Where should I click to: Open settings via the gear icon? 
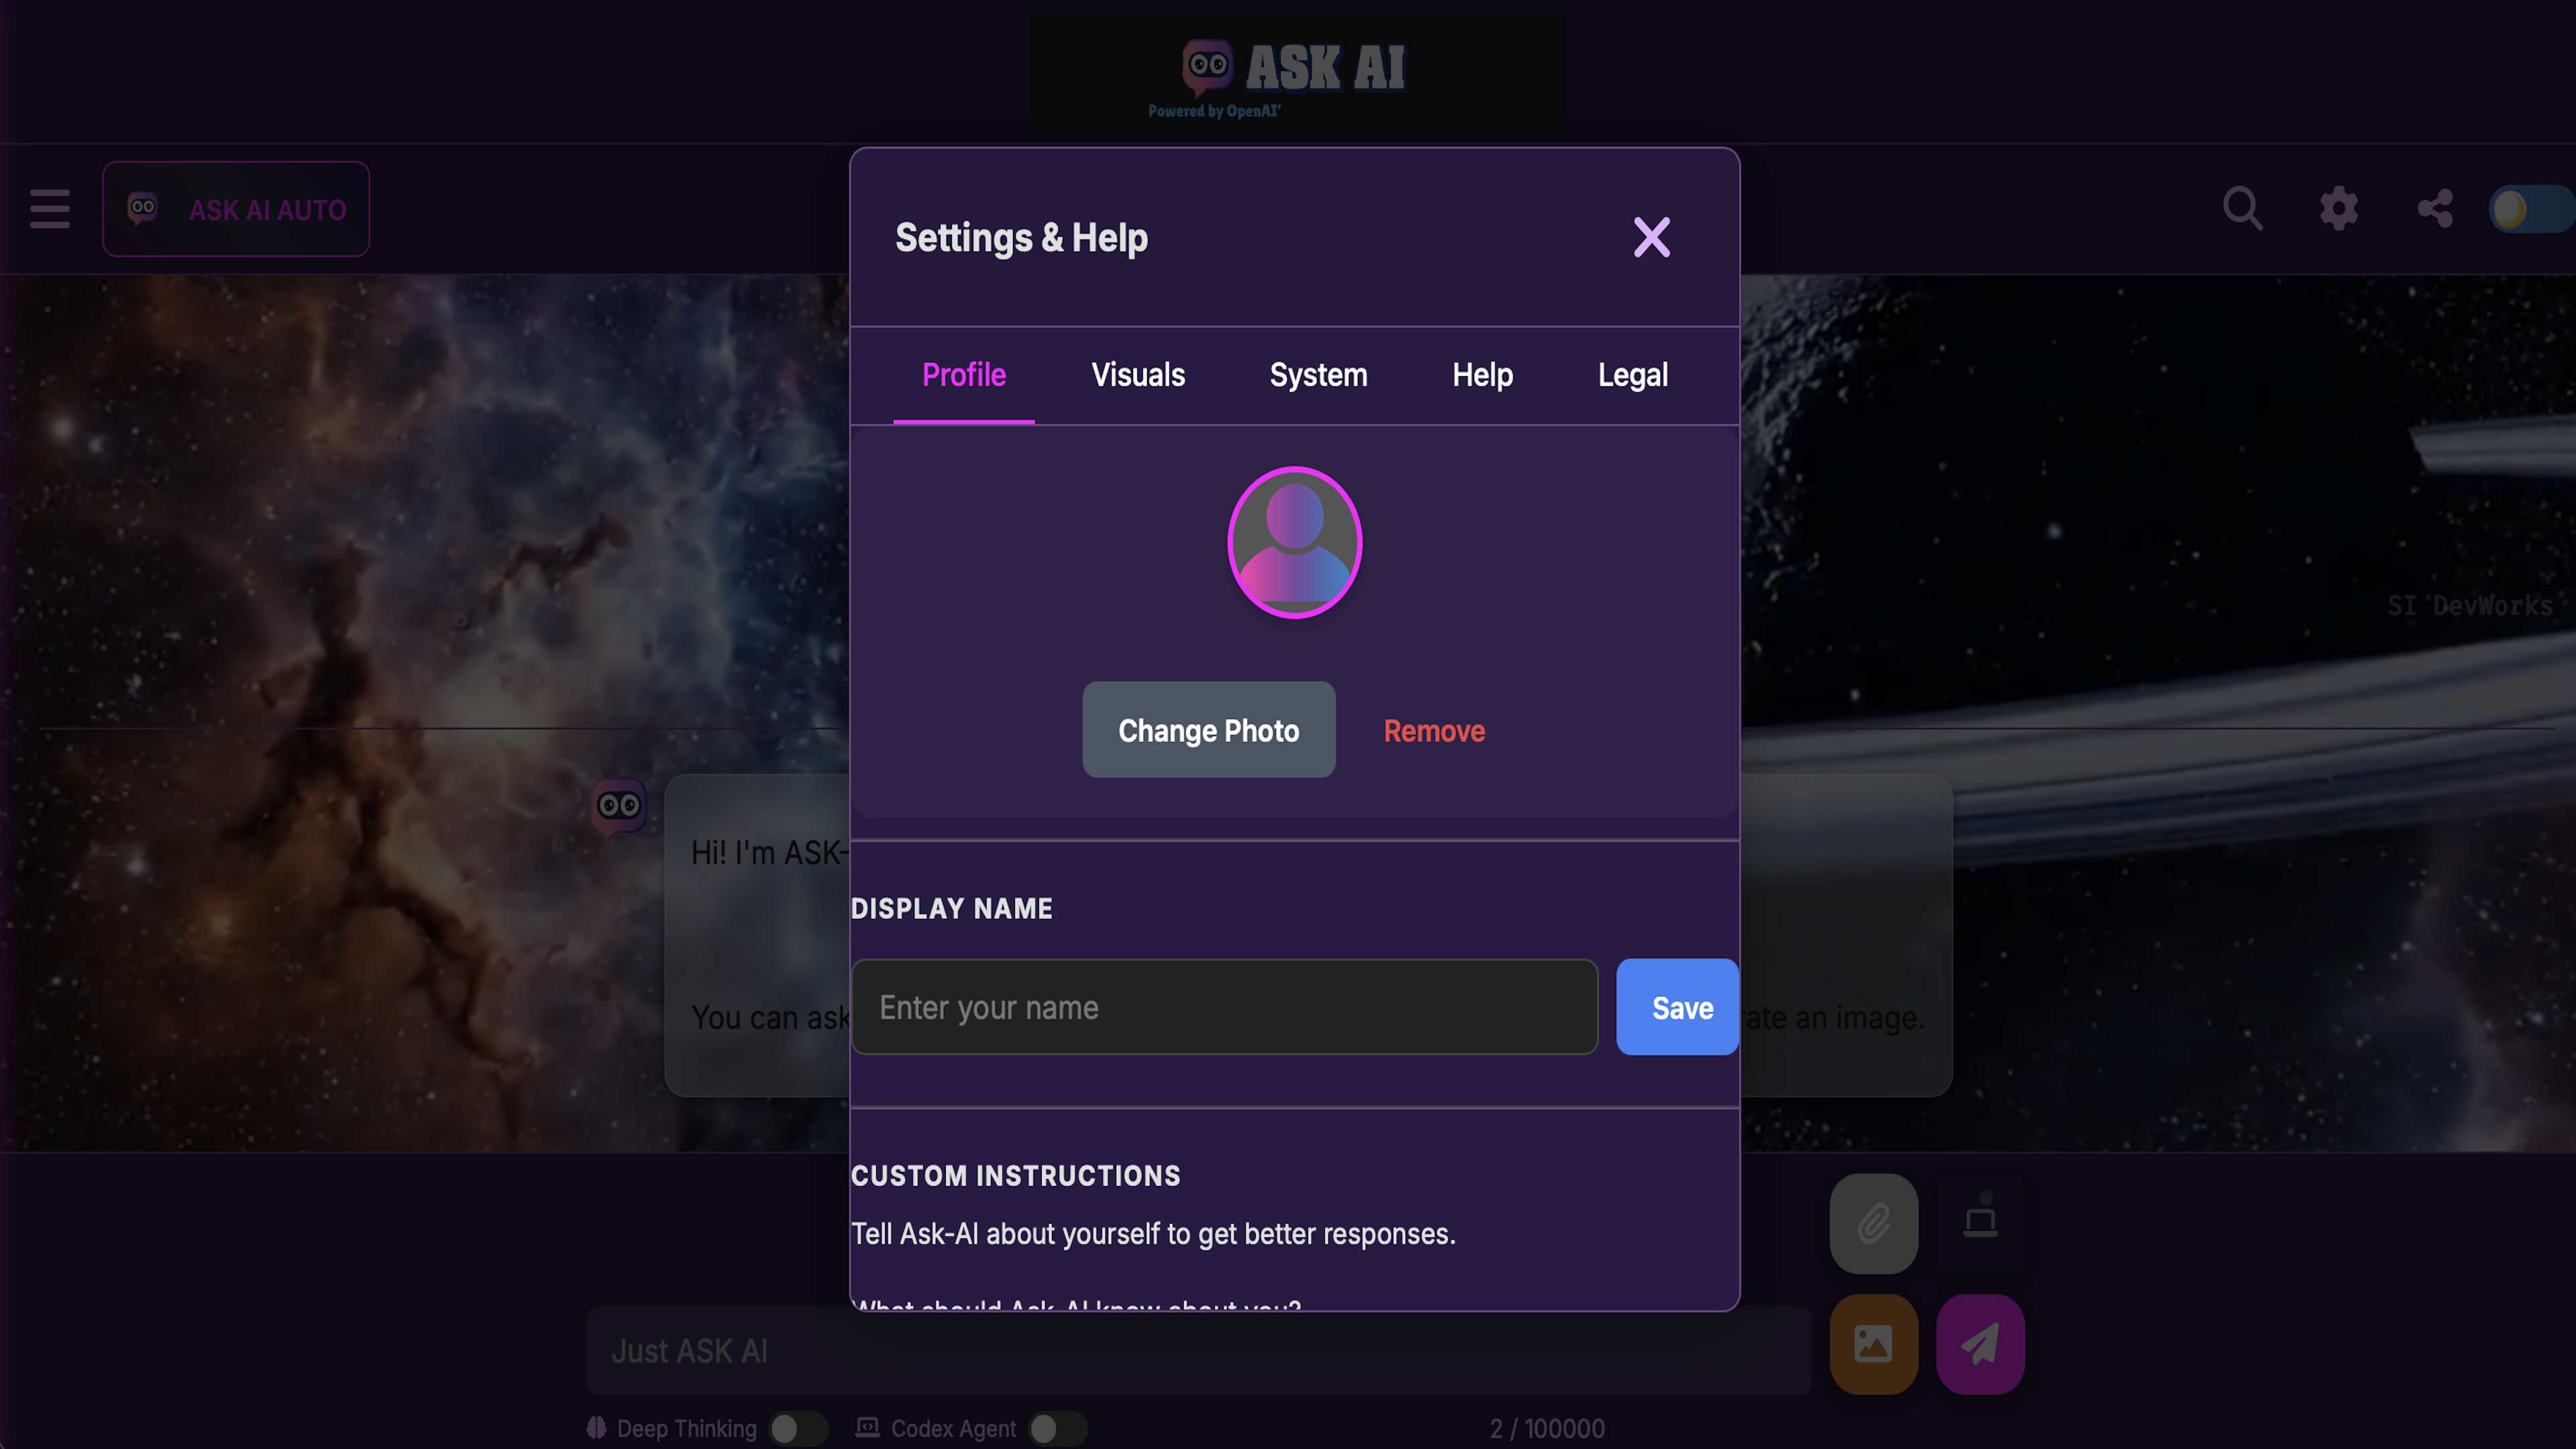2339,209
